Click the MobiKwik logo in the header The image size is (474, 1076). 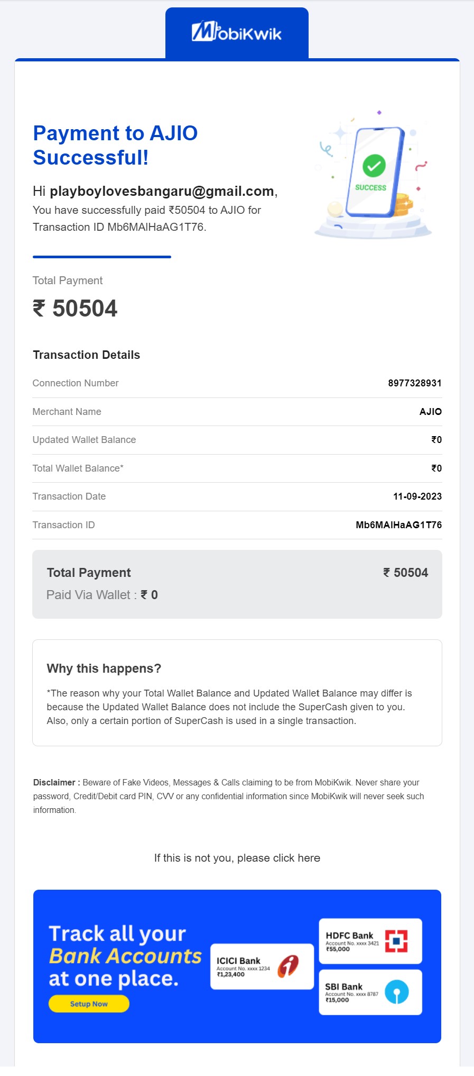point(237,32)
